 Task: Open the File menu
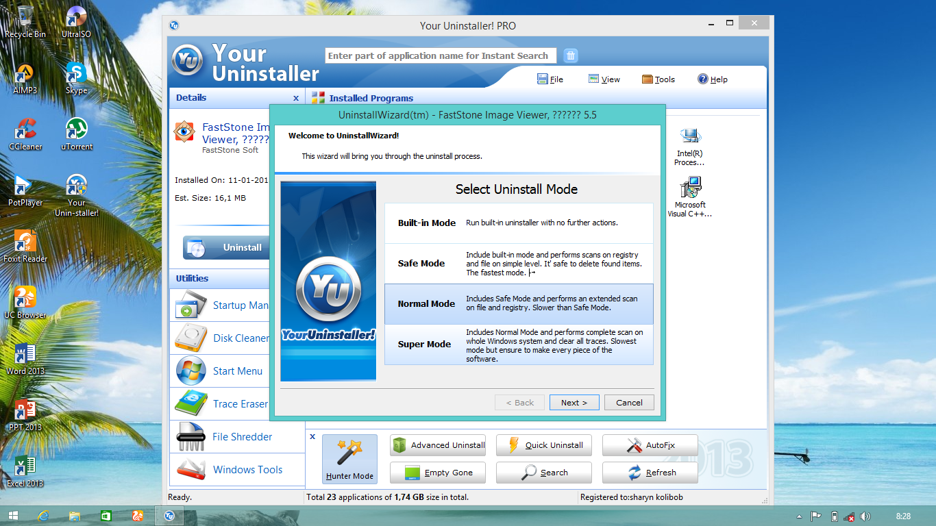click(x=550, y=79)
